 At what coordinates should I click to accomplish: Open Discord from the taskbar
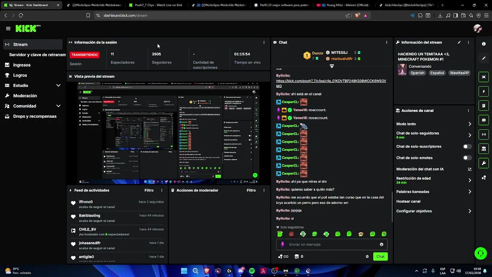click(241, 271)
